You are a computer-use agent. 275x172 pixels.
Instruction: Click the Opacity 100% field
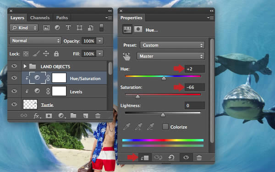point(89,41)
